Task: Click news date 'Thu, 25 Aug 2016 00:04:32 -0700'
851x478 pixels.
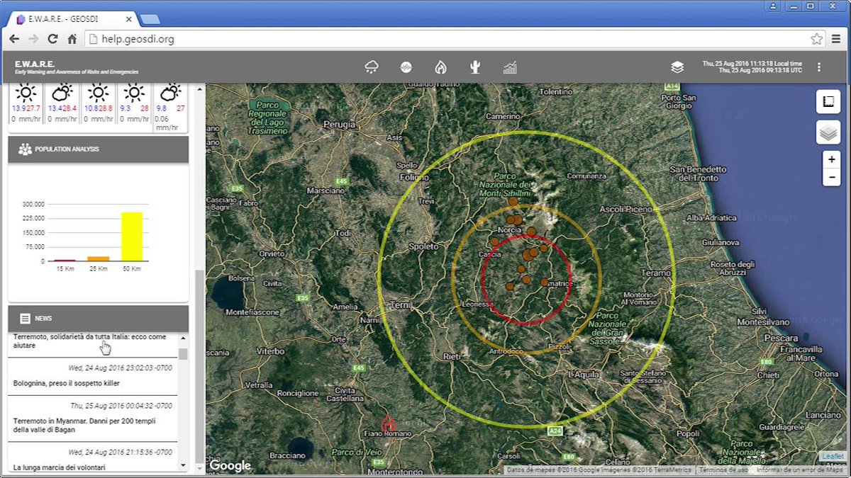Action: pyautogui.click(x=121, y=406)
